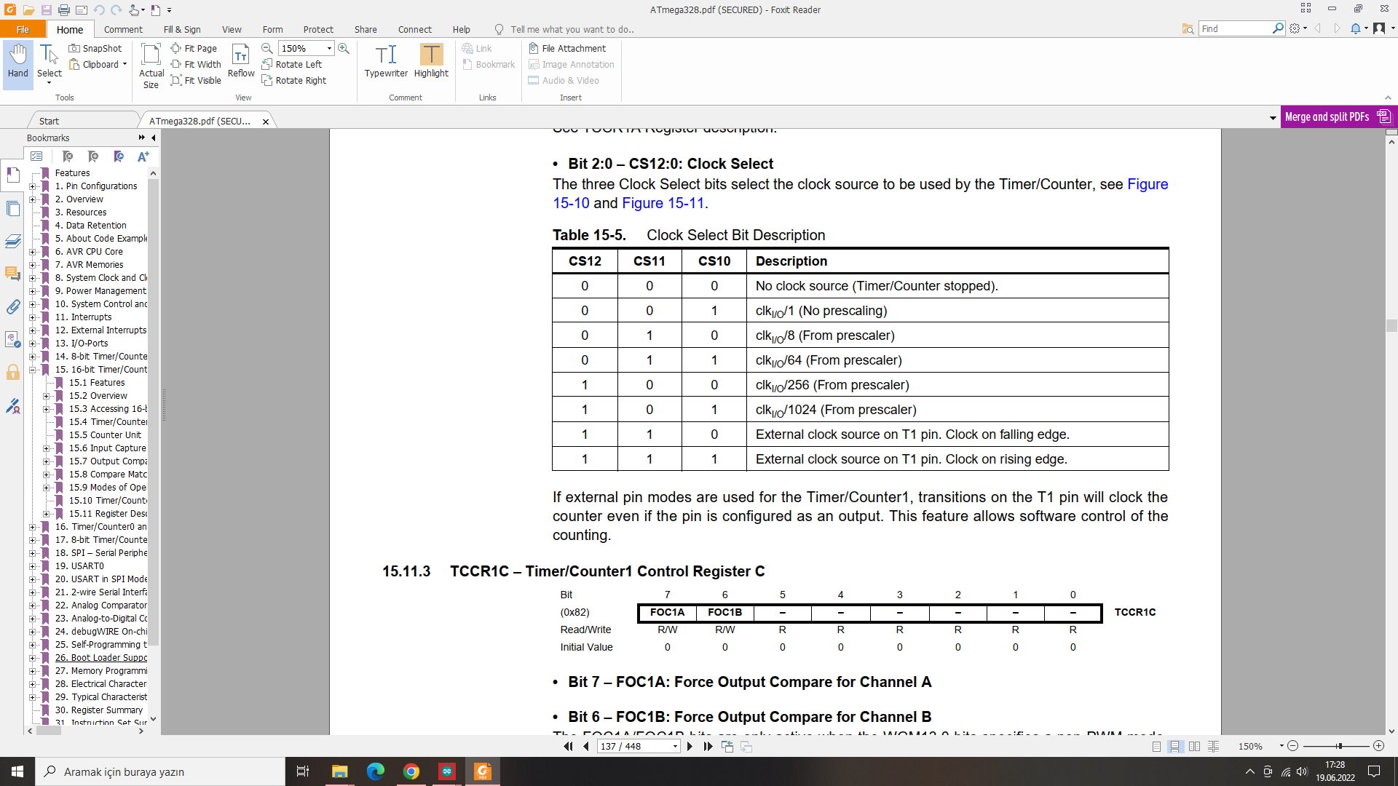Click the SnapShot tool

pyautogui.click(x=95, y=48)
